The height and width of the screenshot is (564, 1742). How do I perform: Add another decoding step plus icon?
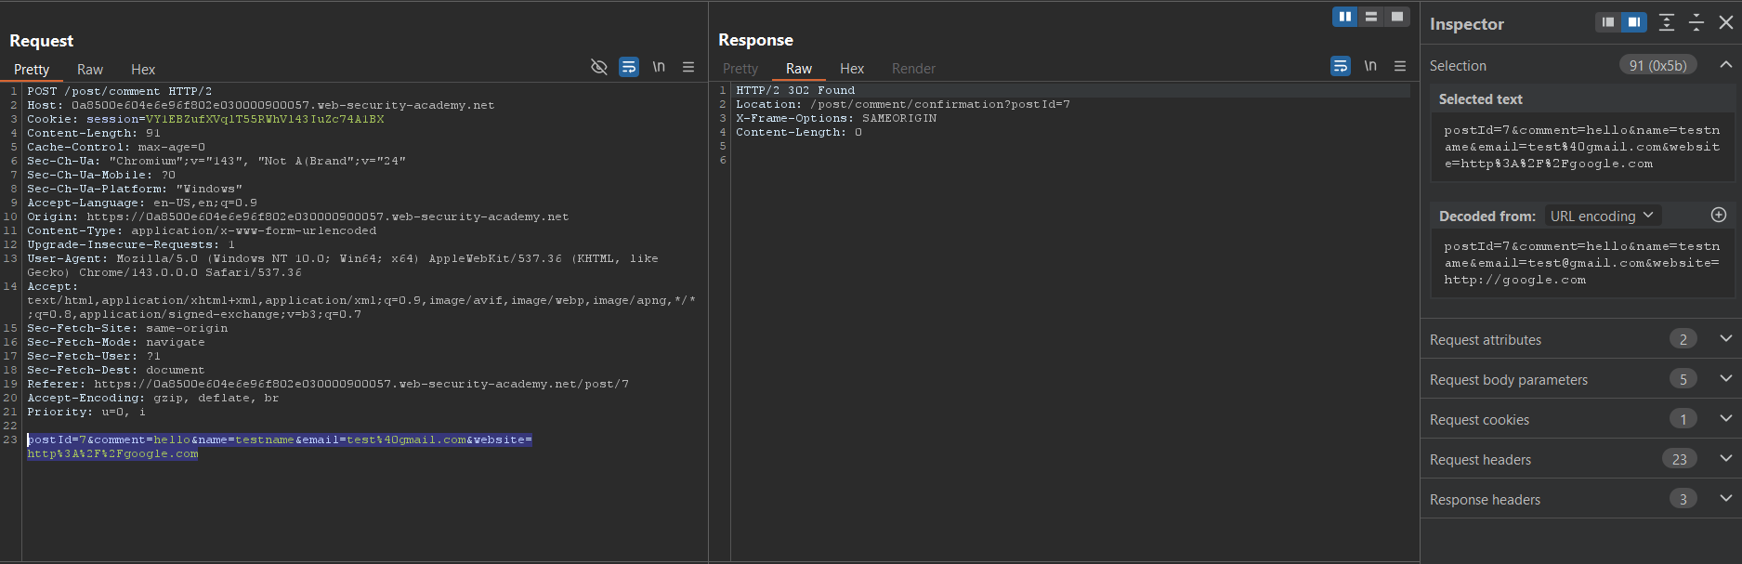point(1719,215)
